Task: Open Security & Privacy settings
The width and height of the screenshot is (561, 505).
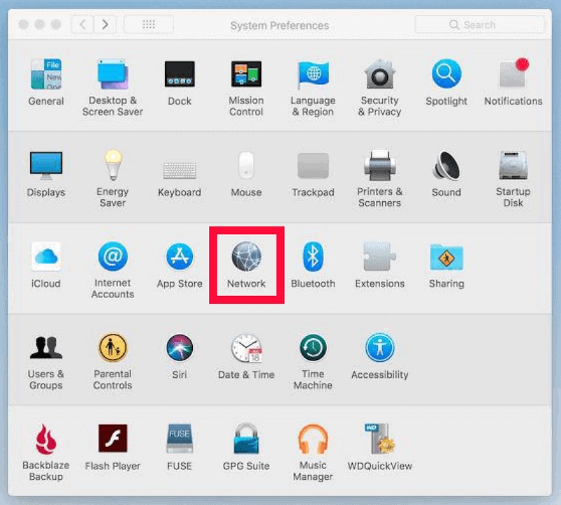Action: 379,88
